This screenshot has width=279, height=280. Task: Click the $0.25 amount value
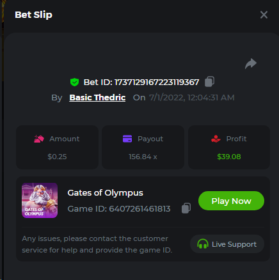pos(57,157)
